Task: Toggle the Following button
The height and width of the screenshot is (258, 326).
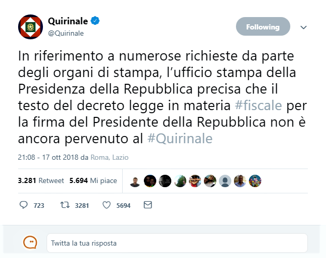Action: click(262, 27)
